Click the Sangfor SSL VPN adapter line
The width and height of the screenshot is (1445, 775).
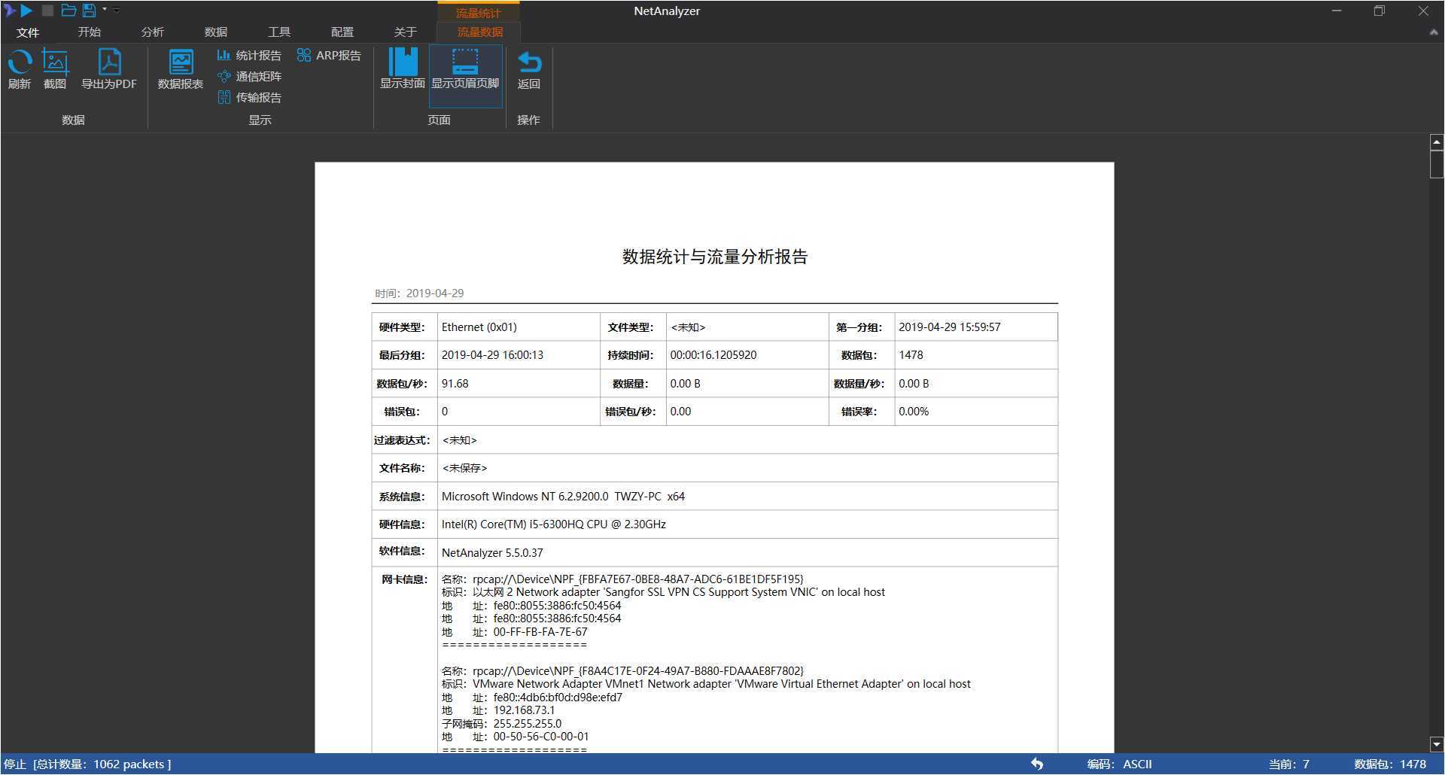click(663, 592)
